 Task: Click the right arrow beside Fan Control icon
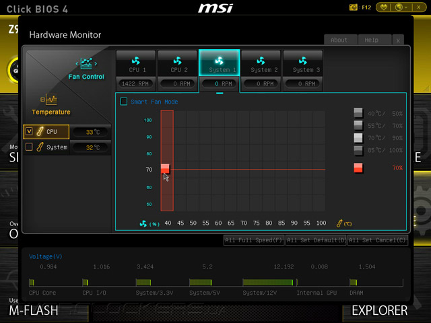click(x=96, y=64)
